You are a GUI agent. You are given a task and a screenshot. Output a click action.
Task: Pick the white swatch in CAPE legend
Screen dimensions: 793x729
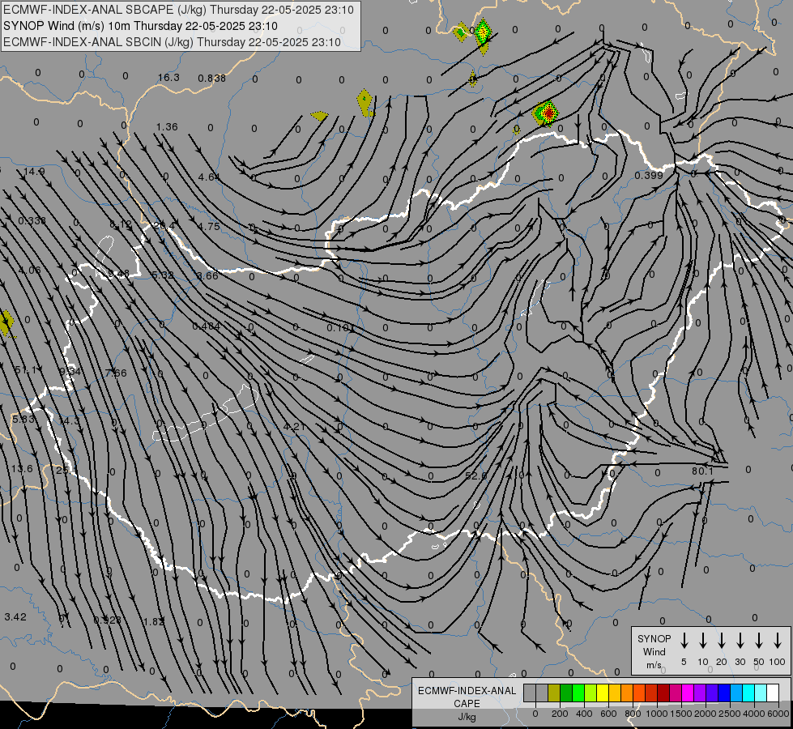click(x=773, y=693)
